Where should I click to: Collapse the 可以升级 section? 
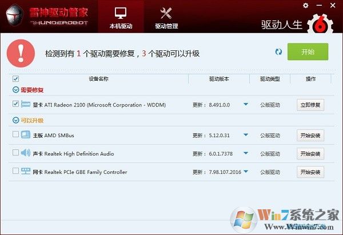point(16,120)
